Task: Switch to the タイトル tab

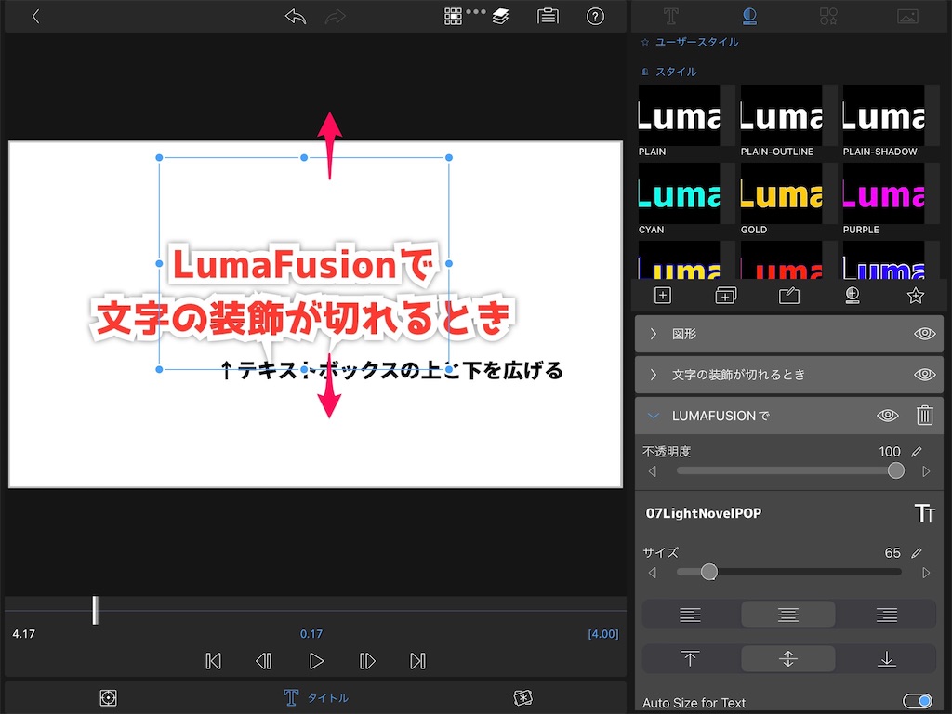Action: click(316, 697)
